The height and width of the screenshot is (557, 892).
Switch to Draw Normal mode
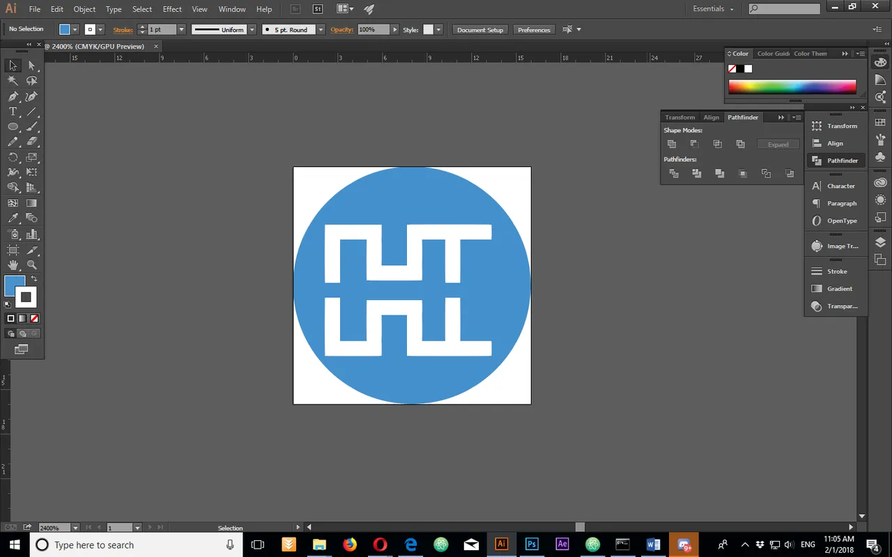pyautogui.click(x=12, y=334)
